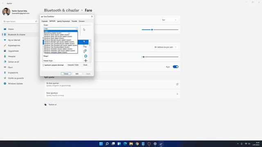262x147 pixels.
Task: Open taskbar Search
Action: 107,144
